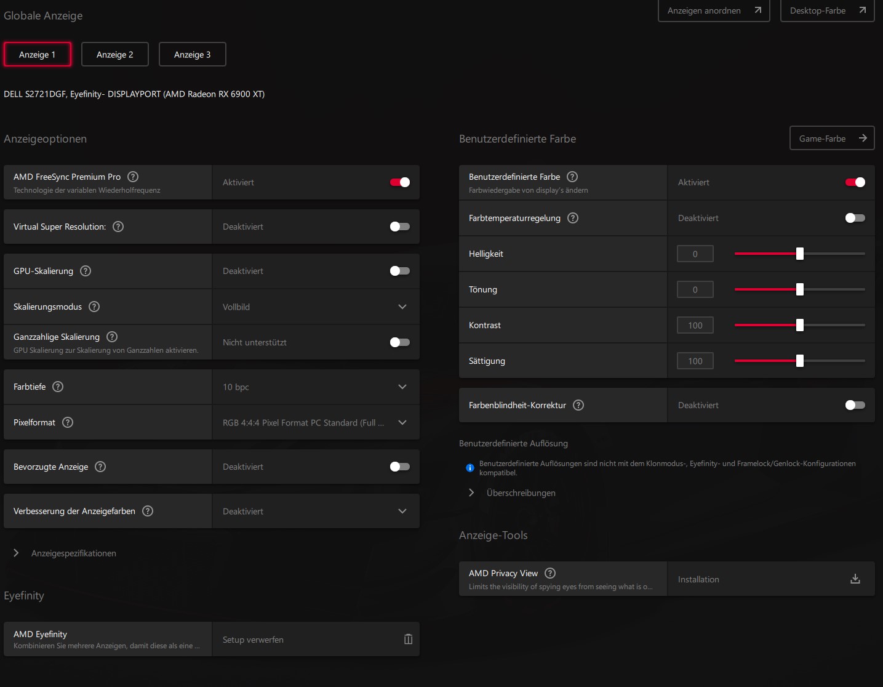883x687 pixels.
Task: Open the Game-Farbe button
Action: tap(832, 138)
